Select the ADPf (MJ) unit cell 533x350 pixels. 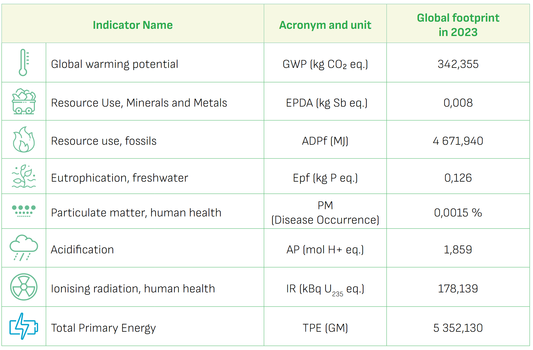pyautogui.click(x=325, y=141)
